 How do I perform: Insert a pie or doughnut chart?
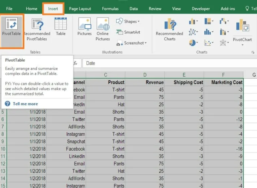point(194,43)
